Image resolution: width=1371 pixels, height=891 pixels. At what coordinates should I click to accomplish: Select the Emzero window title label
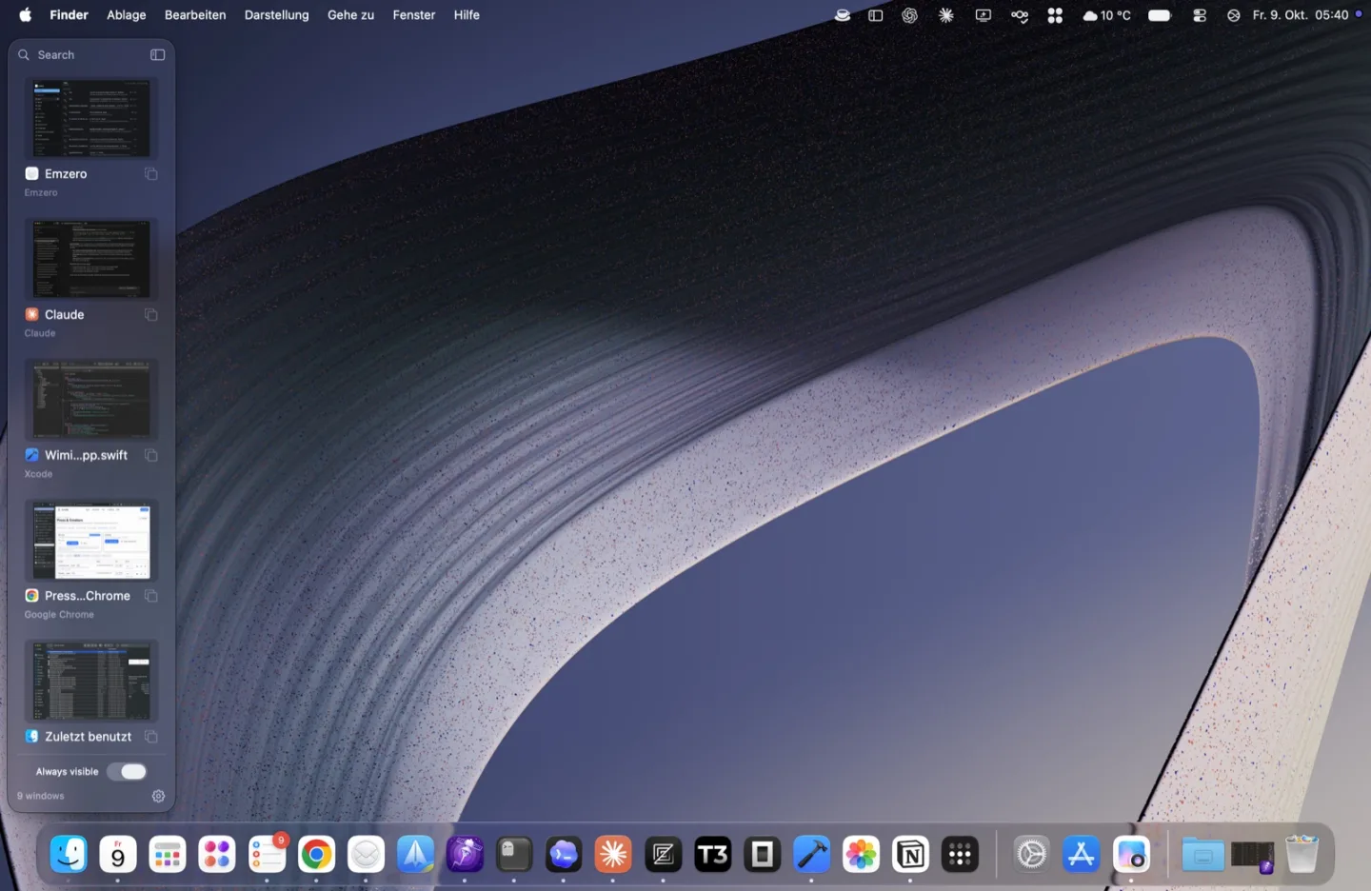coord(66,174)
